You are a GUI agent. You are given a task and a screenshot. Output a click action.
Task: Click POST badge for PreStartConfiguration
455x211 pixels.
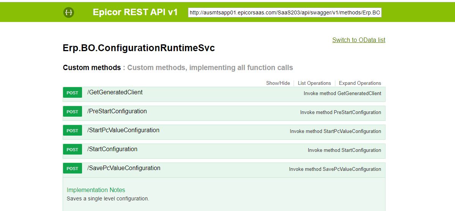pos(73,111)
